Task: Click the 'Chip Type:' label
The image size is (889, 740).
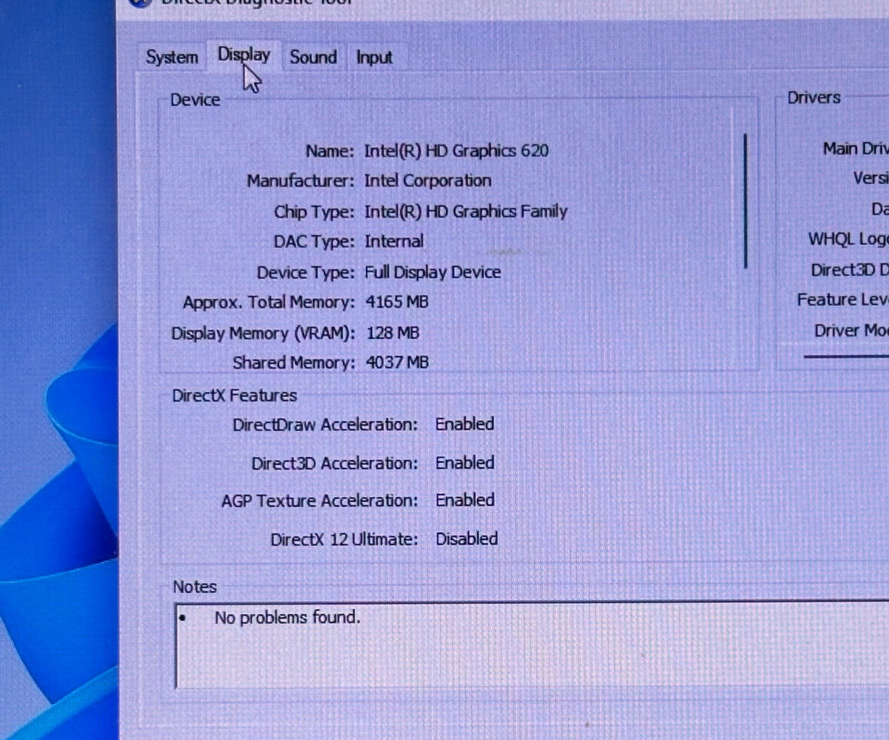Action: (313, 212)
